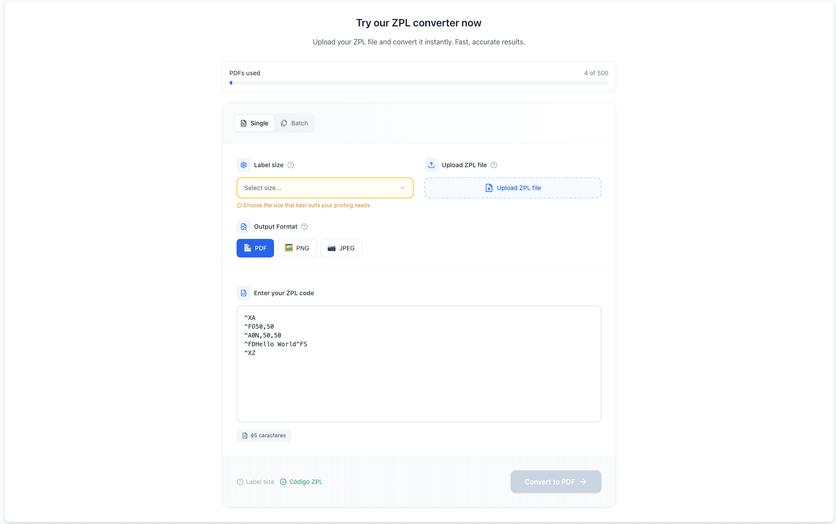Click the Upload ZPL file help icon
The image size is (836, 524).
pos(494,165)
